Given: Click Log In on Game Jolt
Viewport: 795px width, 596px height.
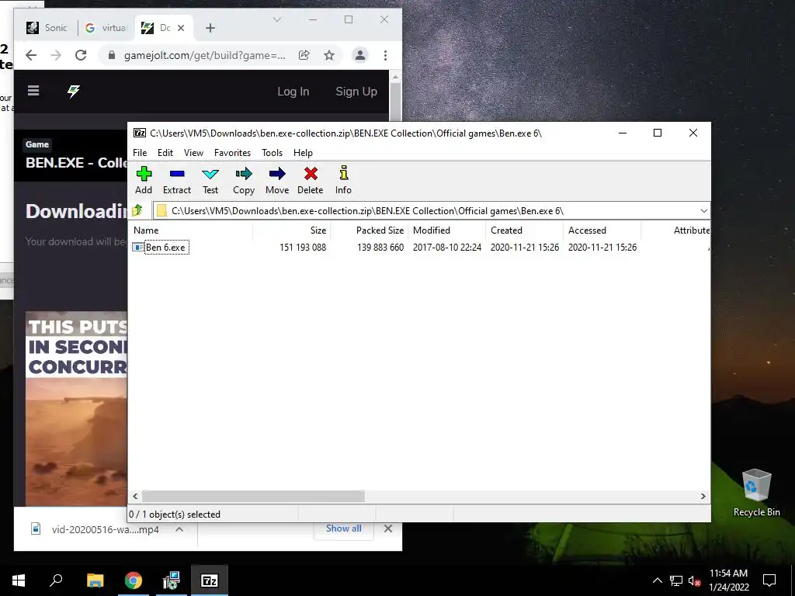Looking at the screenshot, I should pos(293,92).
